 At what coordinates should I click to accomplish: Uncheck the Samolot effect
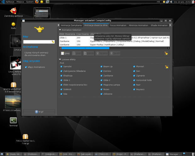[x=61, y=66]
